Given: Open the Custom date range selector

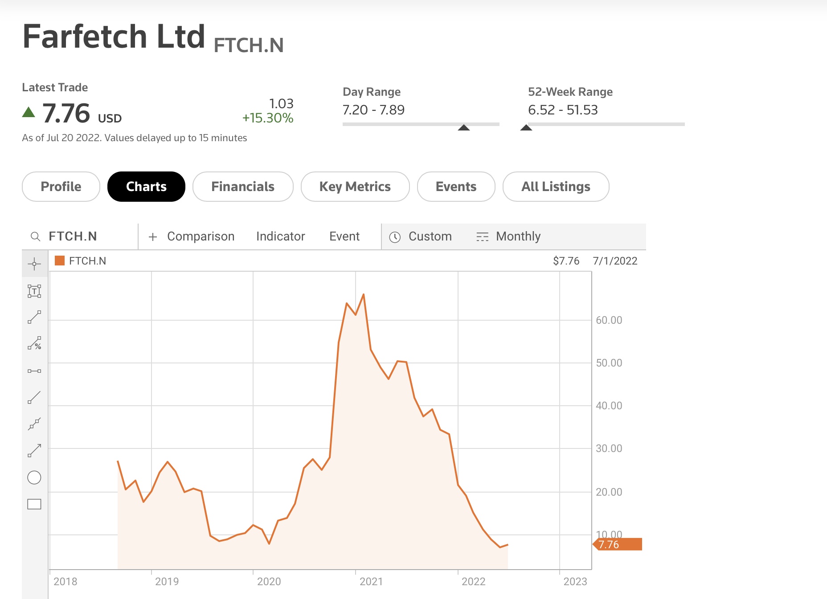Looking at the screenshot, I should 421,236.
